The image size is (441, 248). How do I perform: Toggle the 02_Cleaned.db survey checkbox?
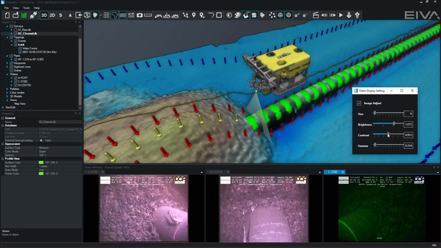click(15, 33)
